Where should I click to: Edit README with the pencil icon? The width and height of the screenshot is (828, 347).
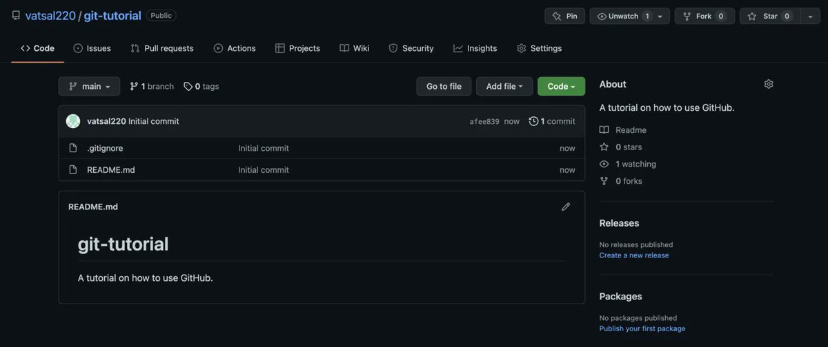click(x=566, y=207)
